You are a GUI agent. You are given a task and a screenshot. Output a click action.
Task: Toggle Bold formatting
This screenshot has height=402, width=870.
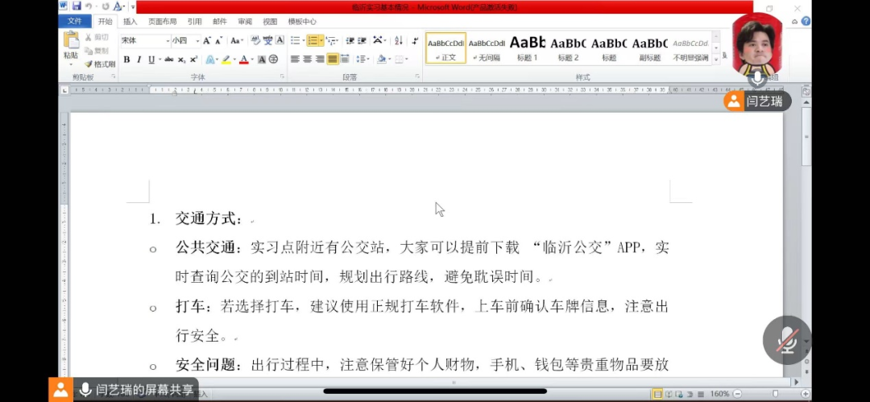point(126,60)
